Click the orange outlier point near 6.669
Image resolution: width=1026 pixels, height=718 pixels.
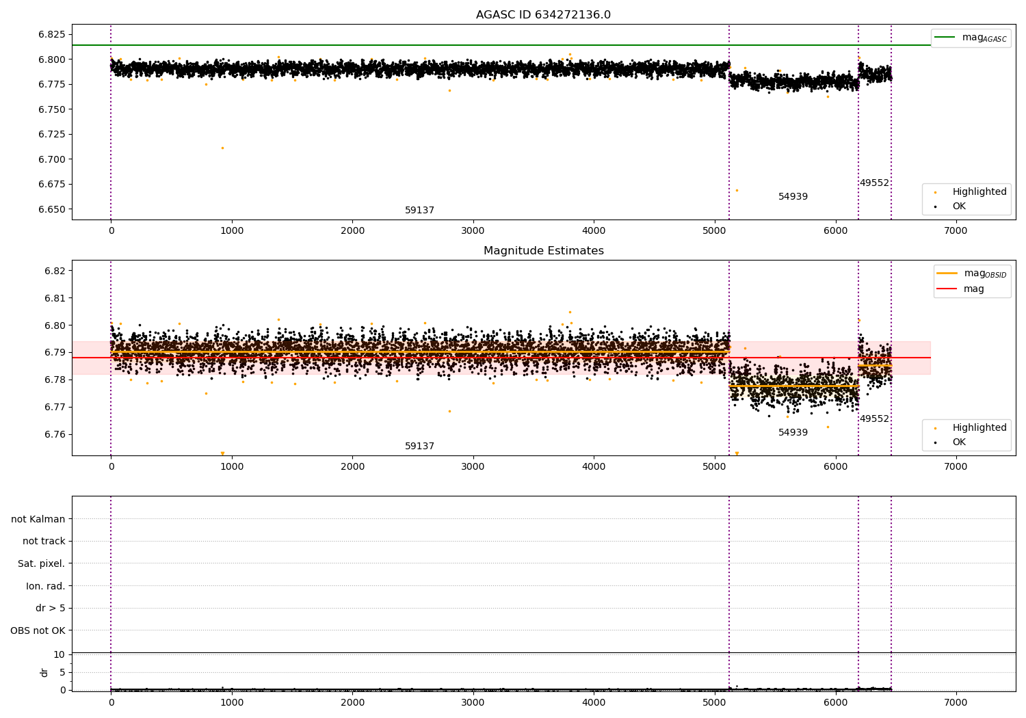pyautogui.click(x=737, y=190)
